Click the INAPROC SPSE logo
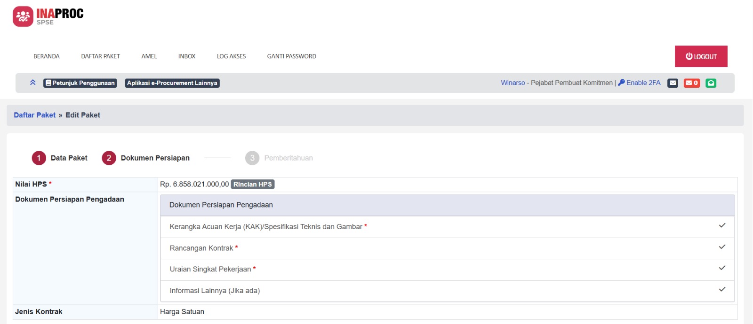The height and width of the screenshot is (324, 753). click(x=48, y=16)
